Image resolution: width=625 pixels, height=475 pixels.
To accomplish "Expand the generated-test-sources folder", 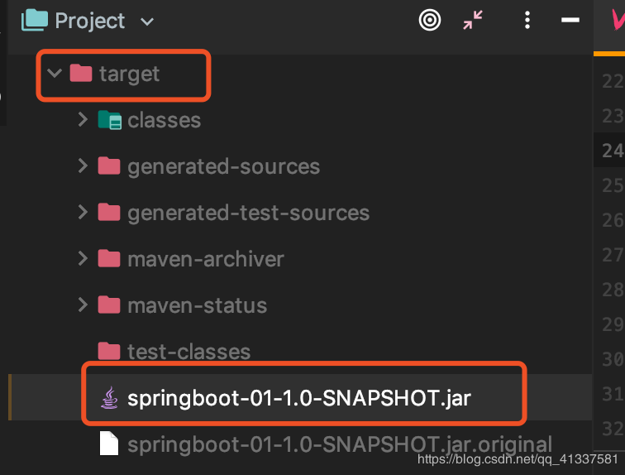I will (83, 213).
